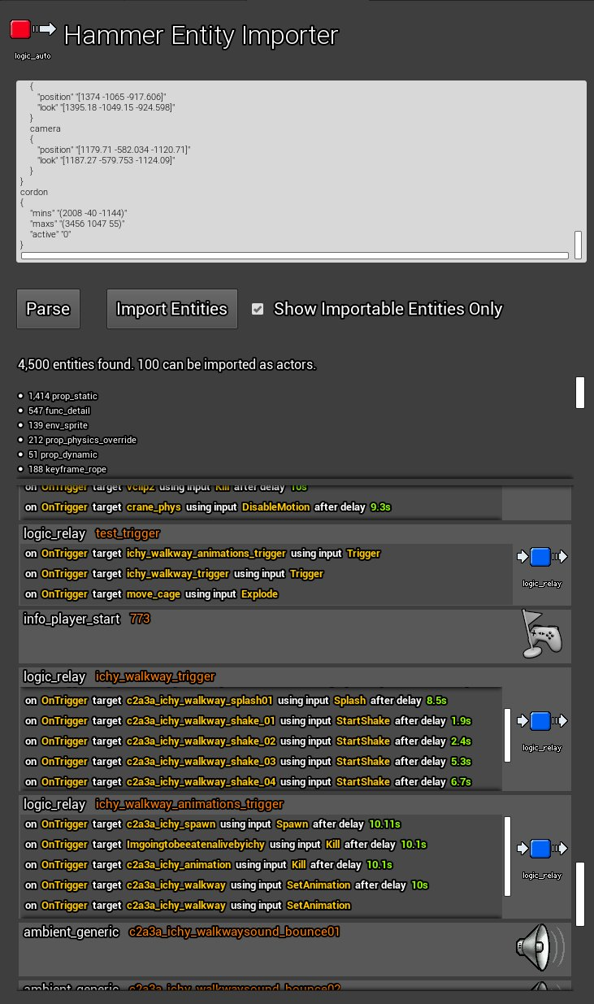Click the info_player_start flag gamepad icon
Image resolution: width=594 pixels, height=1004 pixels.
541,634
